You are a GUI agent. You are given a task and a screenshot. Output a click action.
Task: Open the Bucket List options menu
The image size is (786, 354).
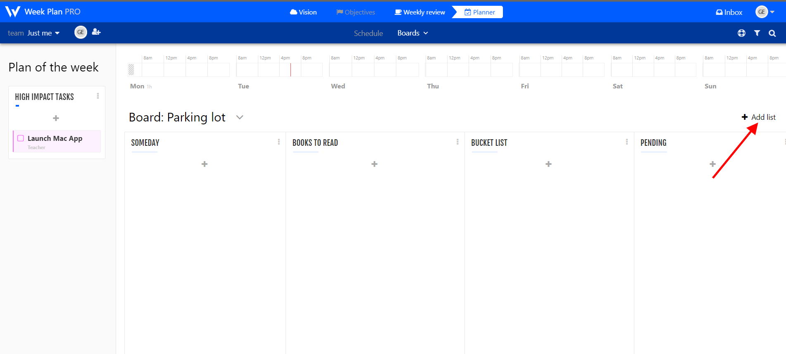(x=627, y=142)
